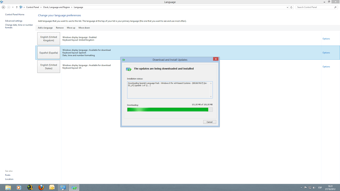Click the green download progress bar
Screen dimensions: 340x191
(x=170, y=109)
